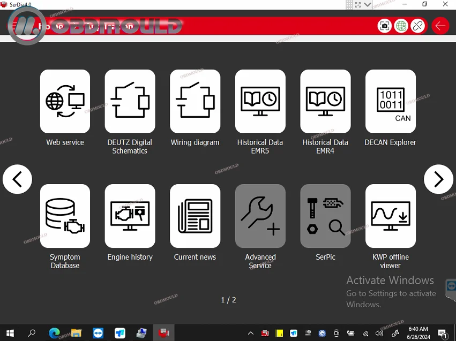This screenshot has height=341, width=456.
Task: Open the Symptom Database
Action: (x=65, y=216)
